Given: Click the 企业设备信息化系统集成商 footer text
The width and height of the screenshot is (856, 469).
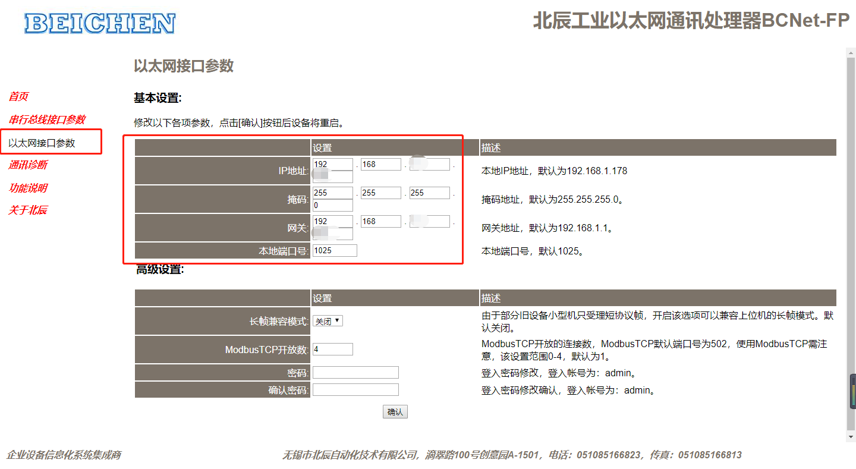Looking at the screenshot, I should coord(64,455).
